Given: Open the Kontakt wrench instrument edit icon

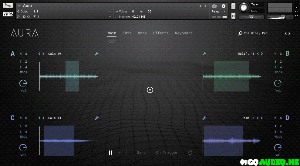Looking at the screenshot, I should pyautogui.click(x=8, y=5).
